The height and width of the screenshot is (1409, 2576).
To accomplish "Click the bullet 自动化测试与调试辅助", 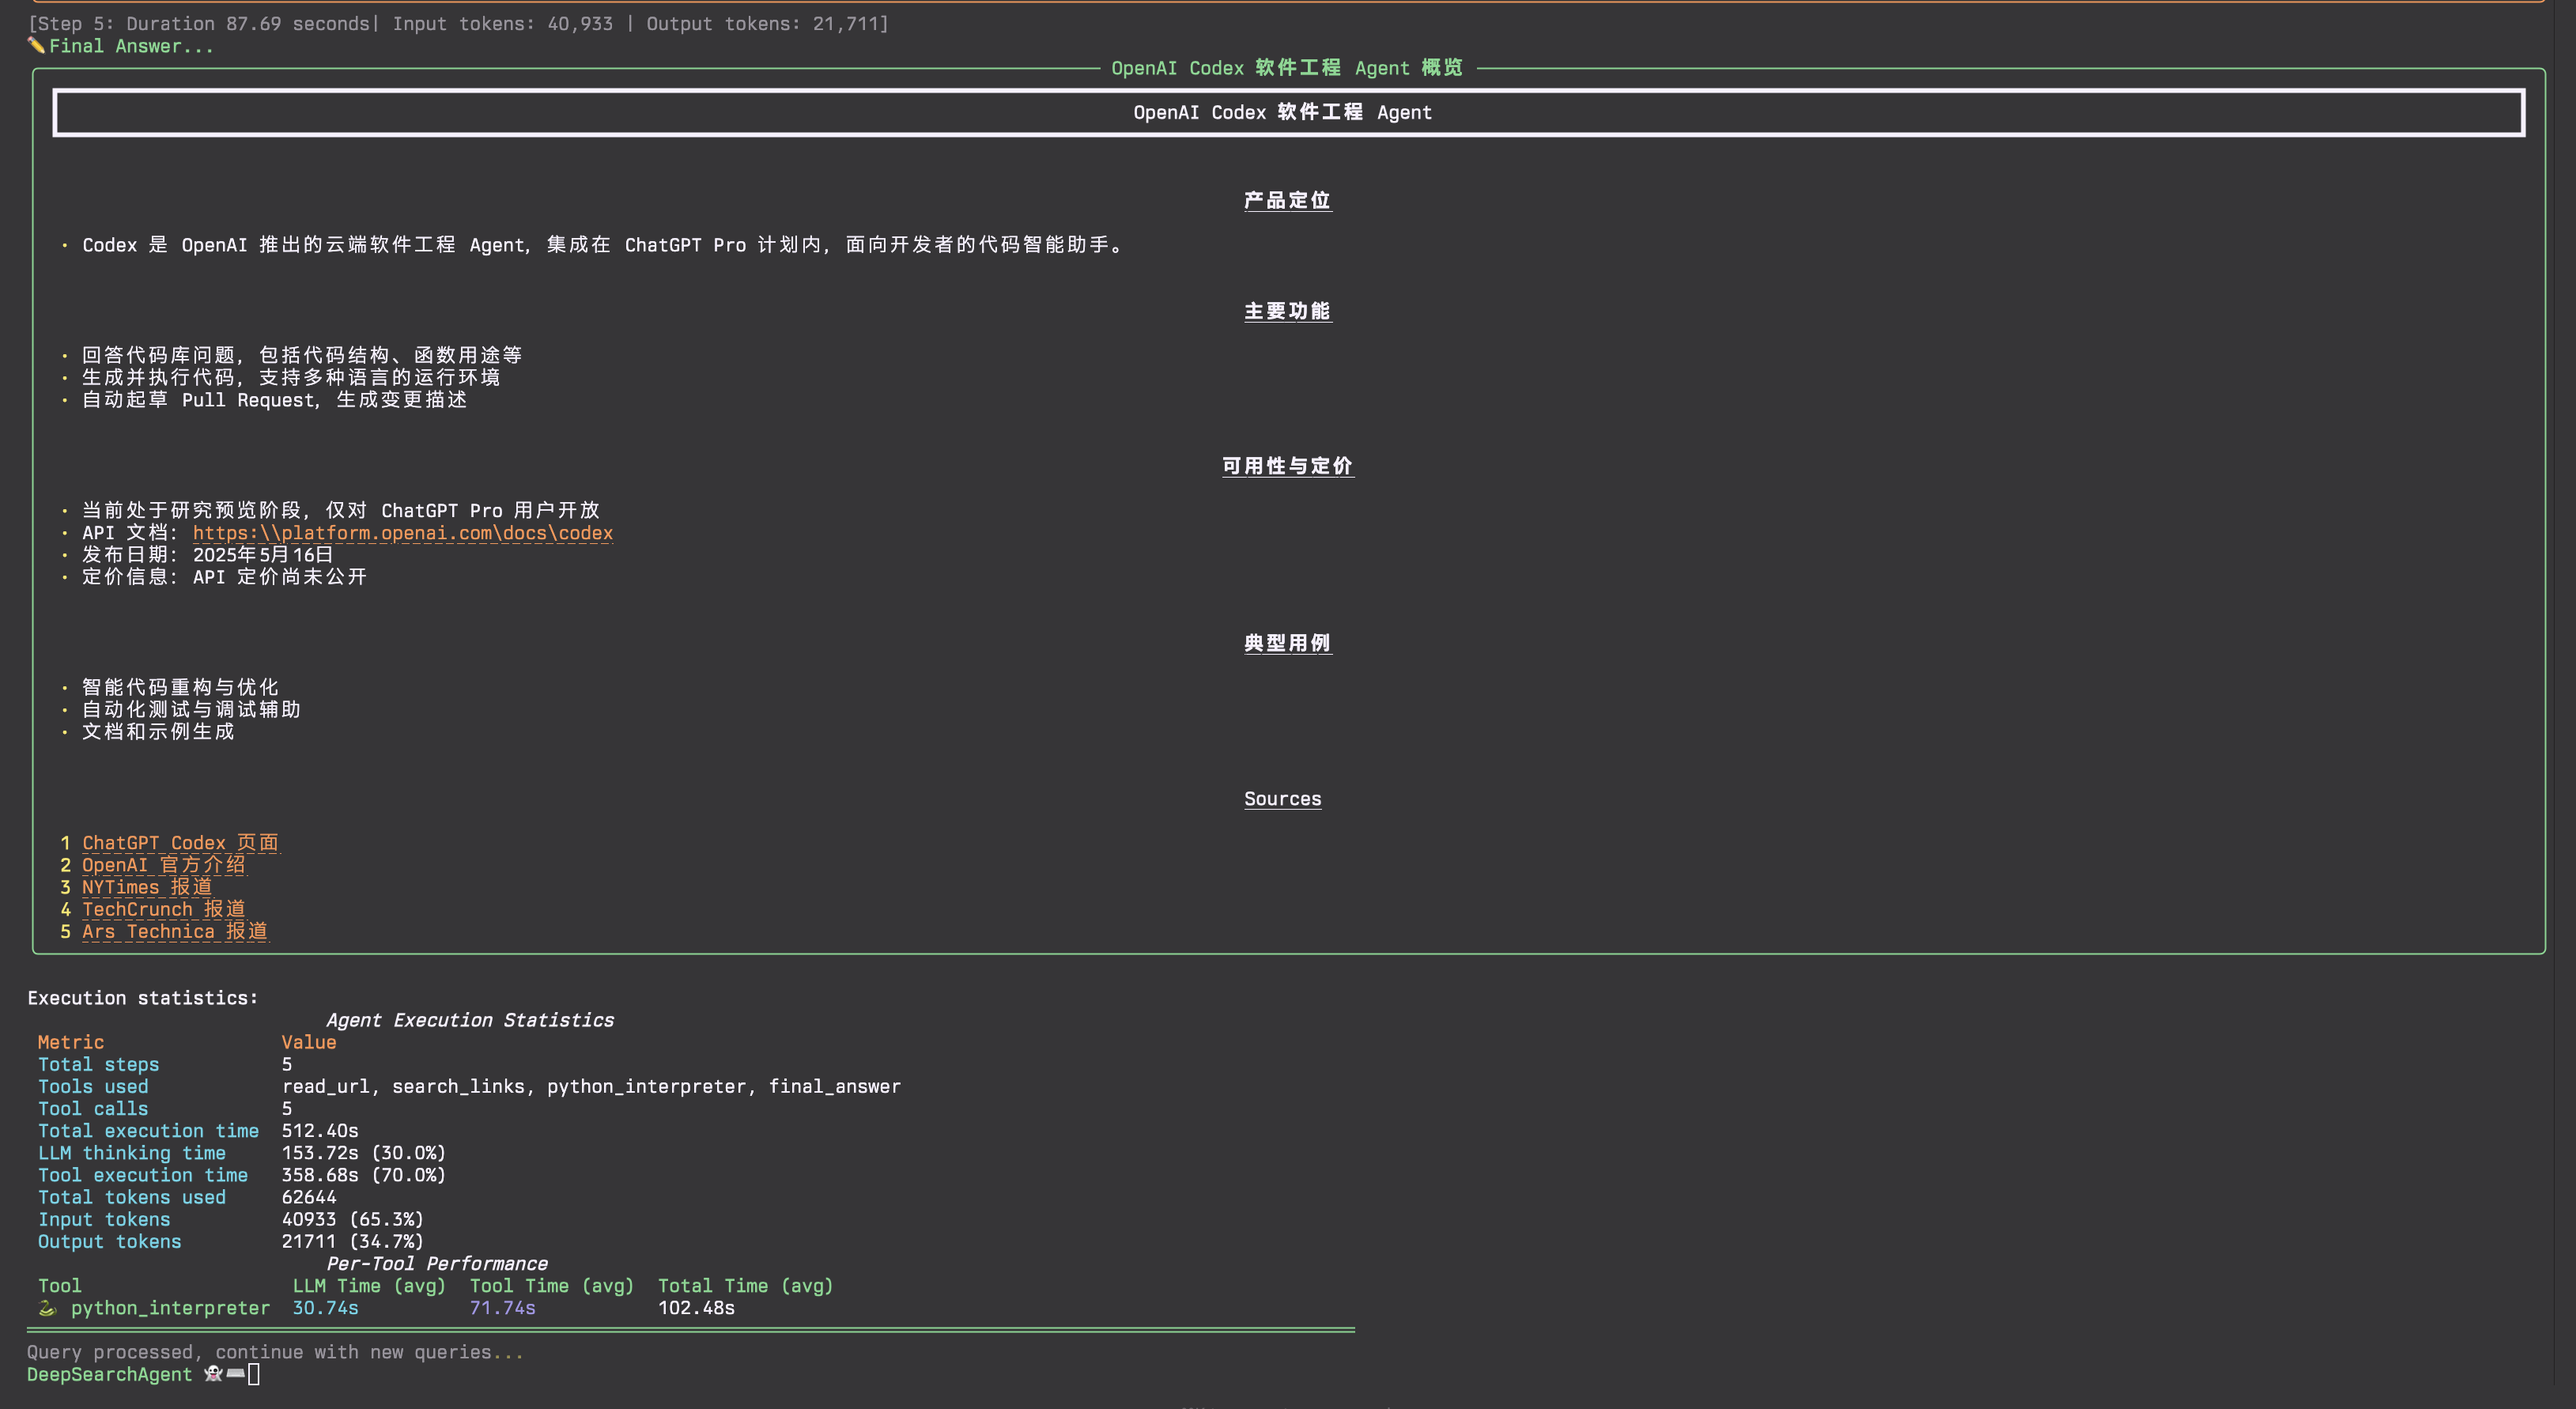I will point(192,709).
